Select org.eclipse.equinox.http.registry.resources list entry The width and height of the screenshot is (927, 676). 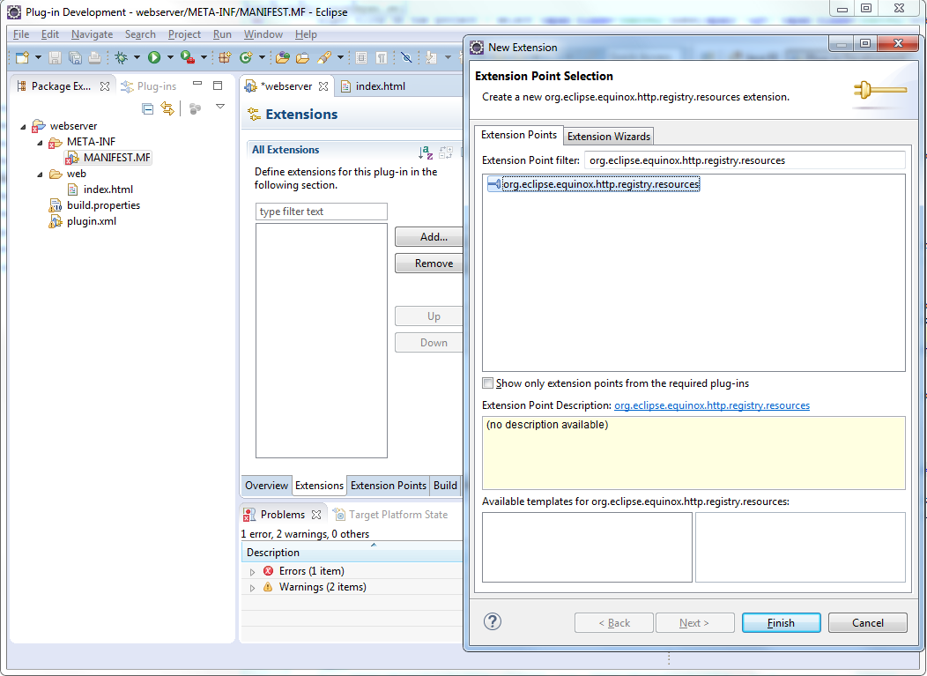coord(594,184)
